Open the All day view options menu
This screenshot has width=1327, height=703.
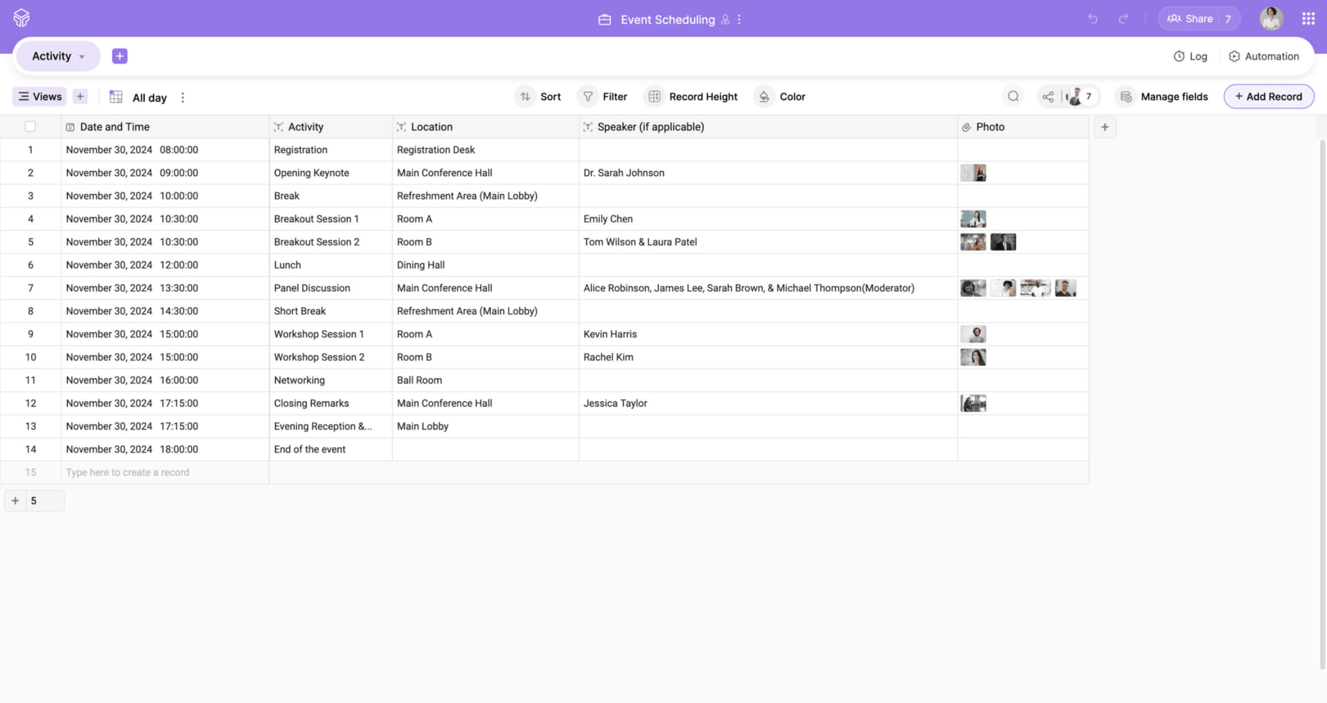[183, 98]
